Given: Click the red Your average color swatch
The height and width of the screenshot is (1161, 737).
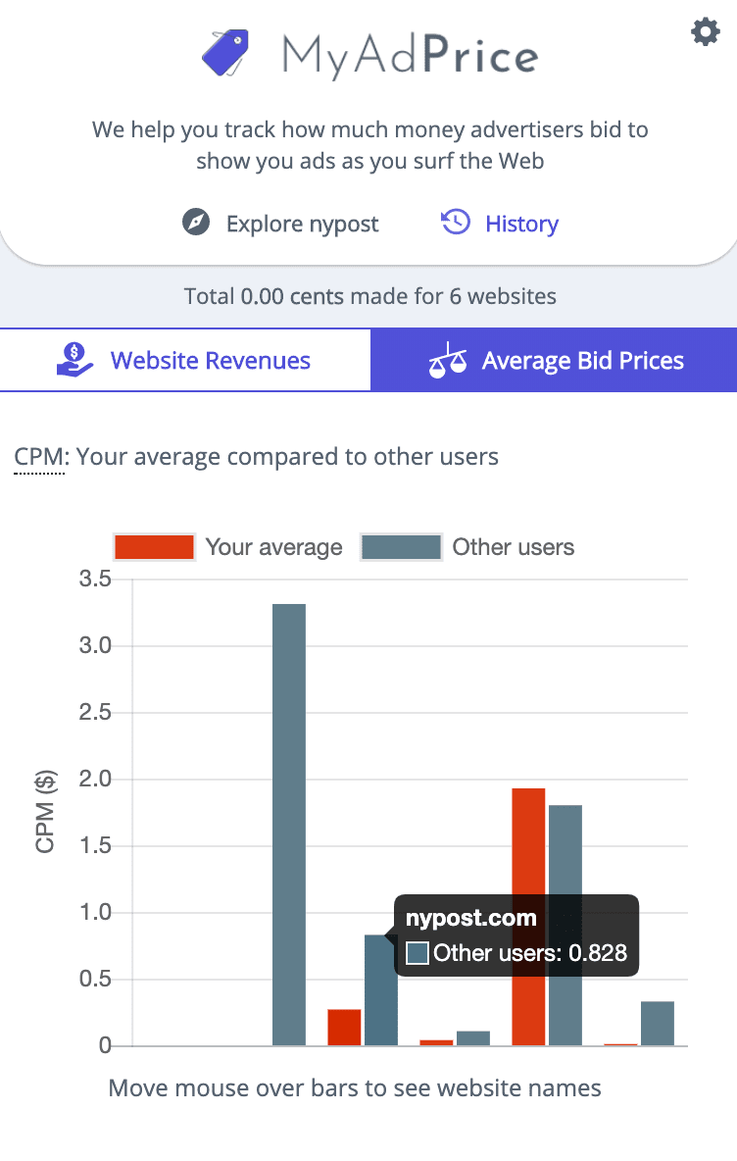Looking at the screenshot, I should [x=154, y=547].
